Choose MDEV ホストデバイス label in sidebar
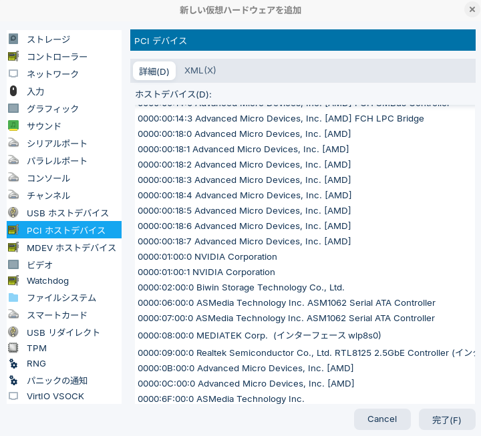Viewport: 481px width, 436px height. coord(71,248)
